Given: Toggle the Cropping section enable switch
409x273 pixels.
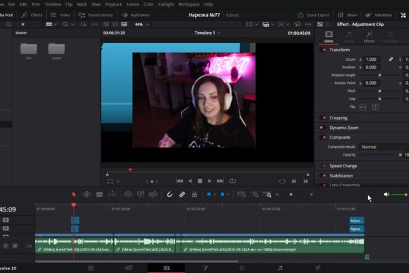Looking at the screenshot, I should [323, 118].
